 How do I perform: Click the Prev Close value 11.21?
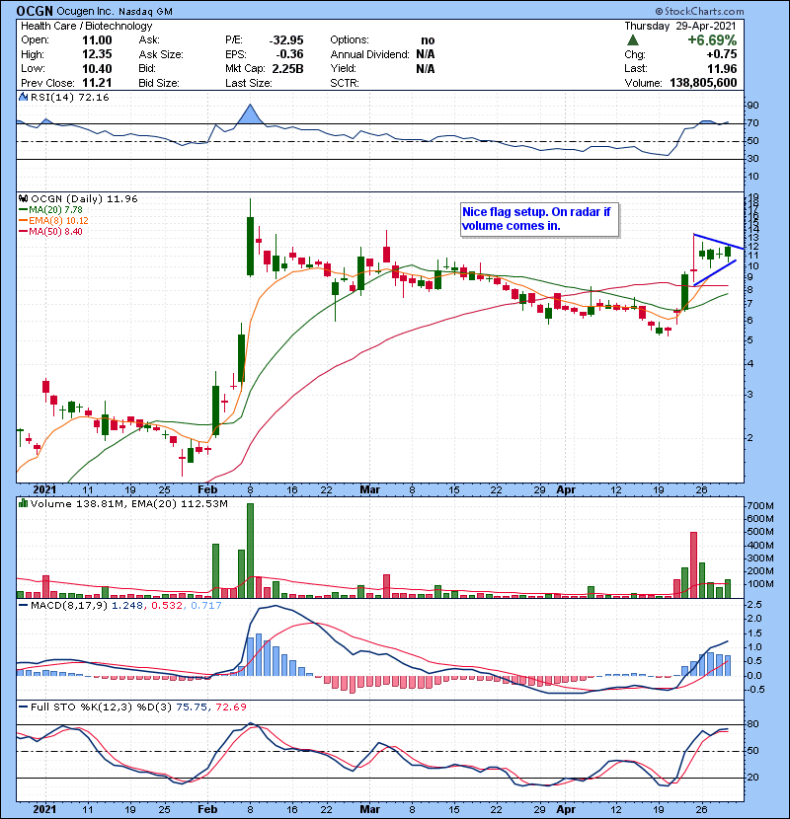97,83
